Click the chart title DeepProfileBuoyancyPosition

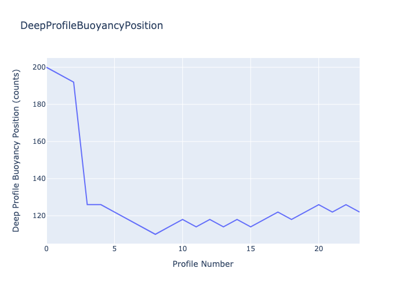[x=91, y=26]
